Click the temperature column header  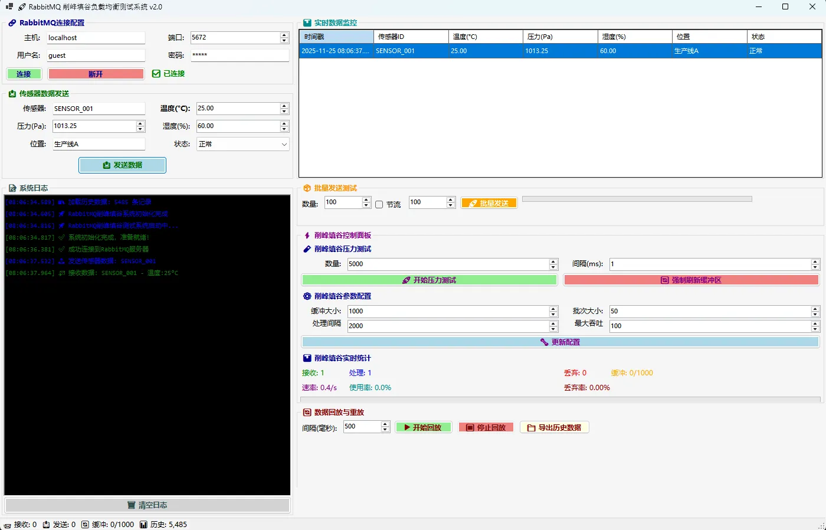[x=486, y=37]
